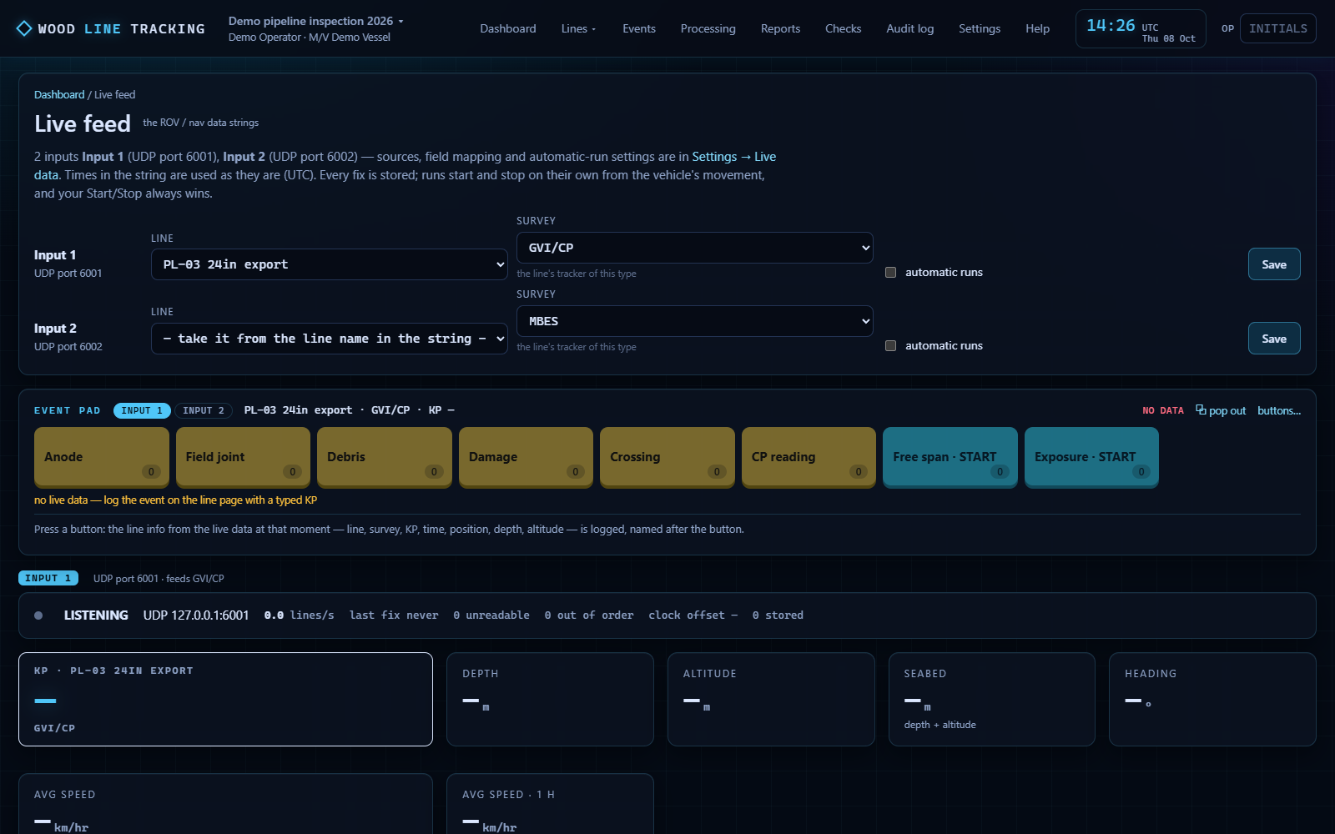Save the Input 1 settings
This screenshot has height=834, width=1335.
pyautogui.click(x=1274, y=264)
